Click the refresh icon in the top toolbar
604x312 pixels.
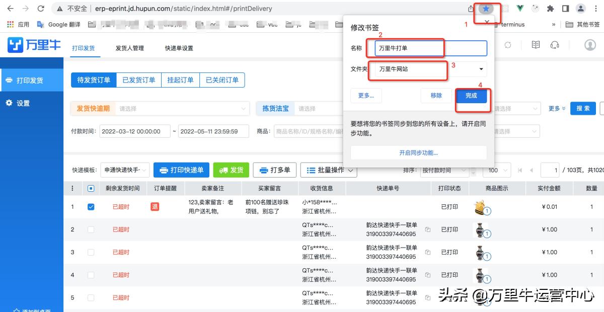pos(508,45)
